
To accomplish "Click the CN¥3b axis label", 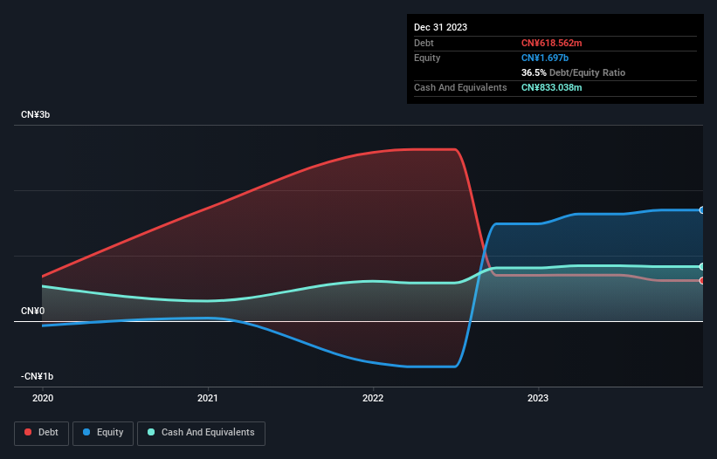I will point(35,114).
